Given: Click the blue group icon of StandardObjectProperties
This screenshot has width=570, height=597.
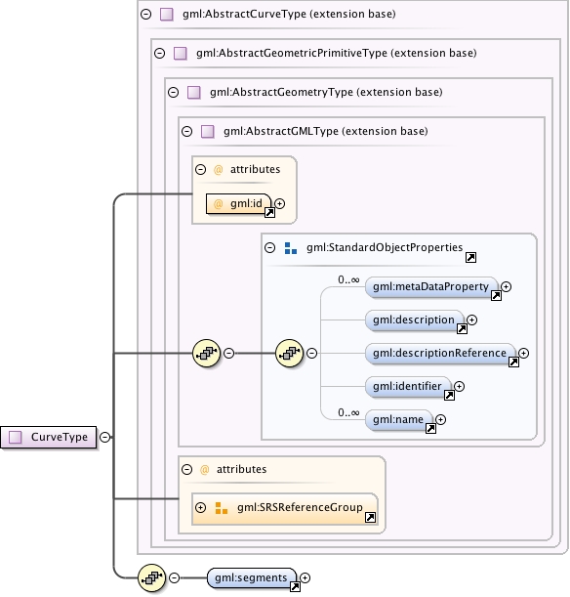Looking at the screenshot, I should pos(291,248).
